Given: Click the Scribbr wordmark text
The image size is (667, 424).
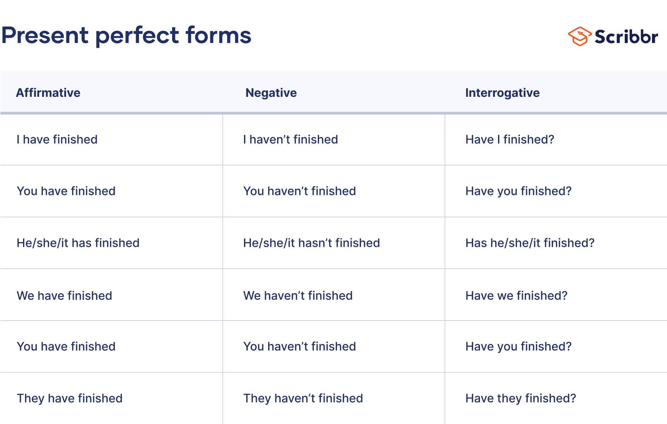Looking at the screenshot, I should (626, 37).
